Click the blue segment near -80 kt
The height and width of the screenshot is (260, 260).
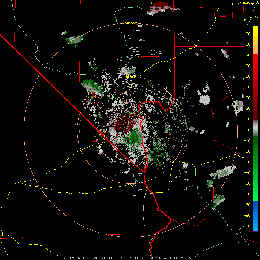[x=255, y=216]
